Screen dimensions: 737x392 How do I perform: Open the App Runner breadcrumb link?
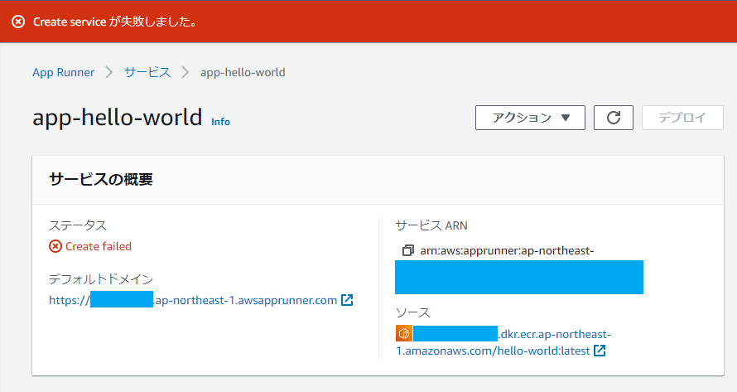click(x=64, y=72)
